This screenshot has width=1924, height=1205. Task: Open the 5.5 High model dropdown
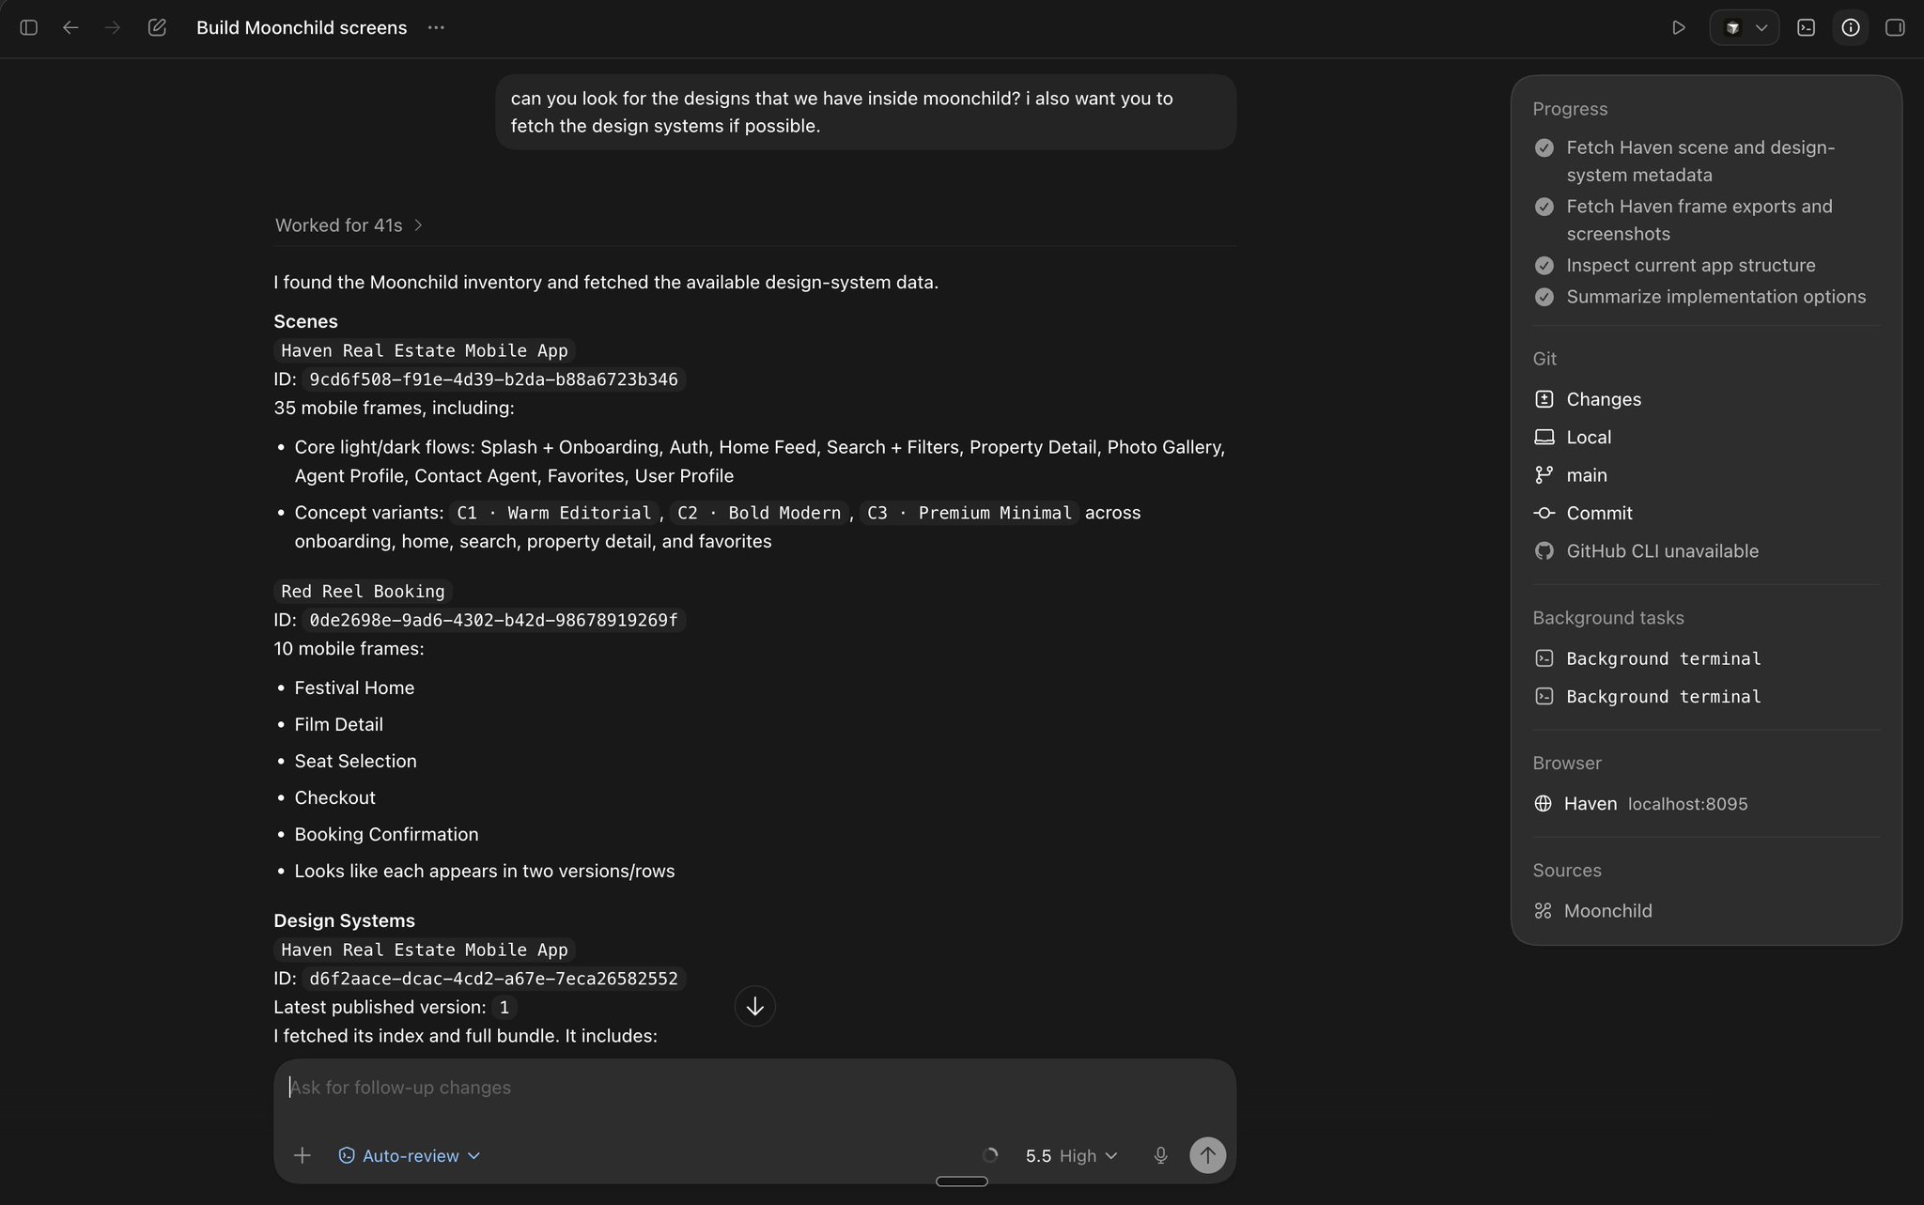(1071, 1156)
